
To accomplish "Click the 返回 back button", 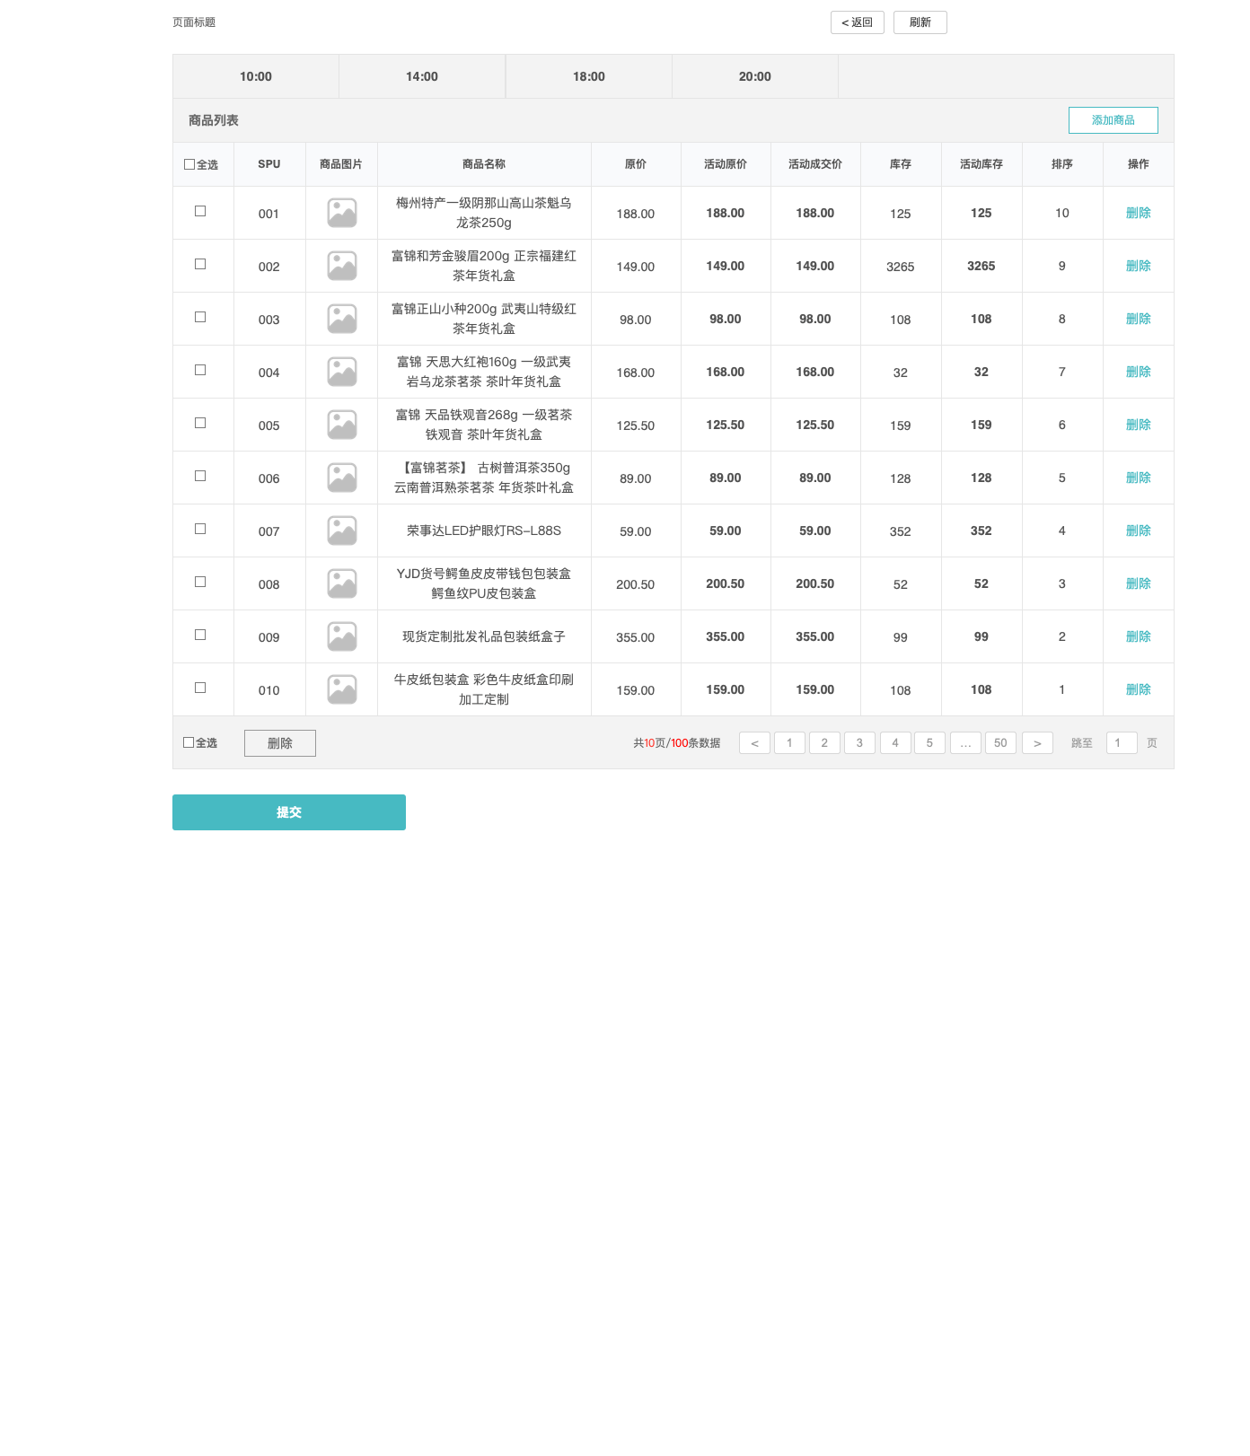I will (x=858, y=22).
